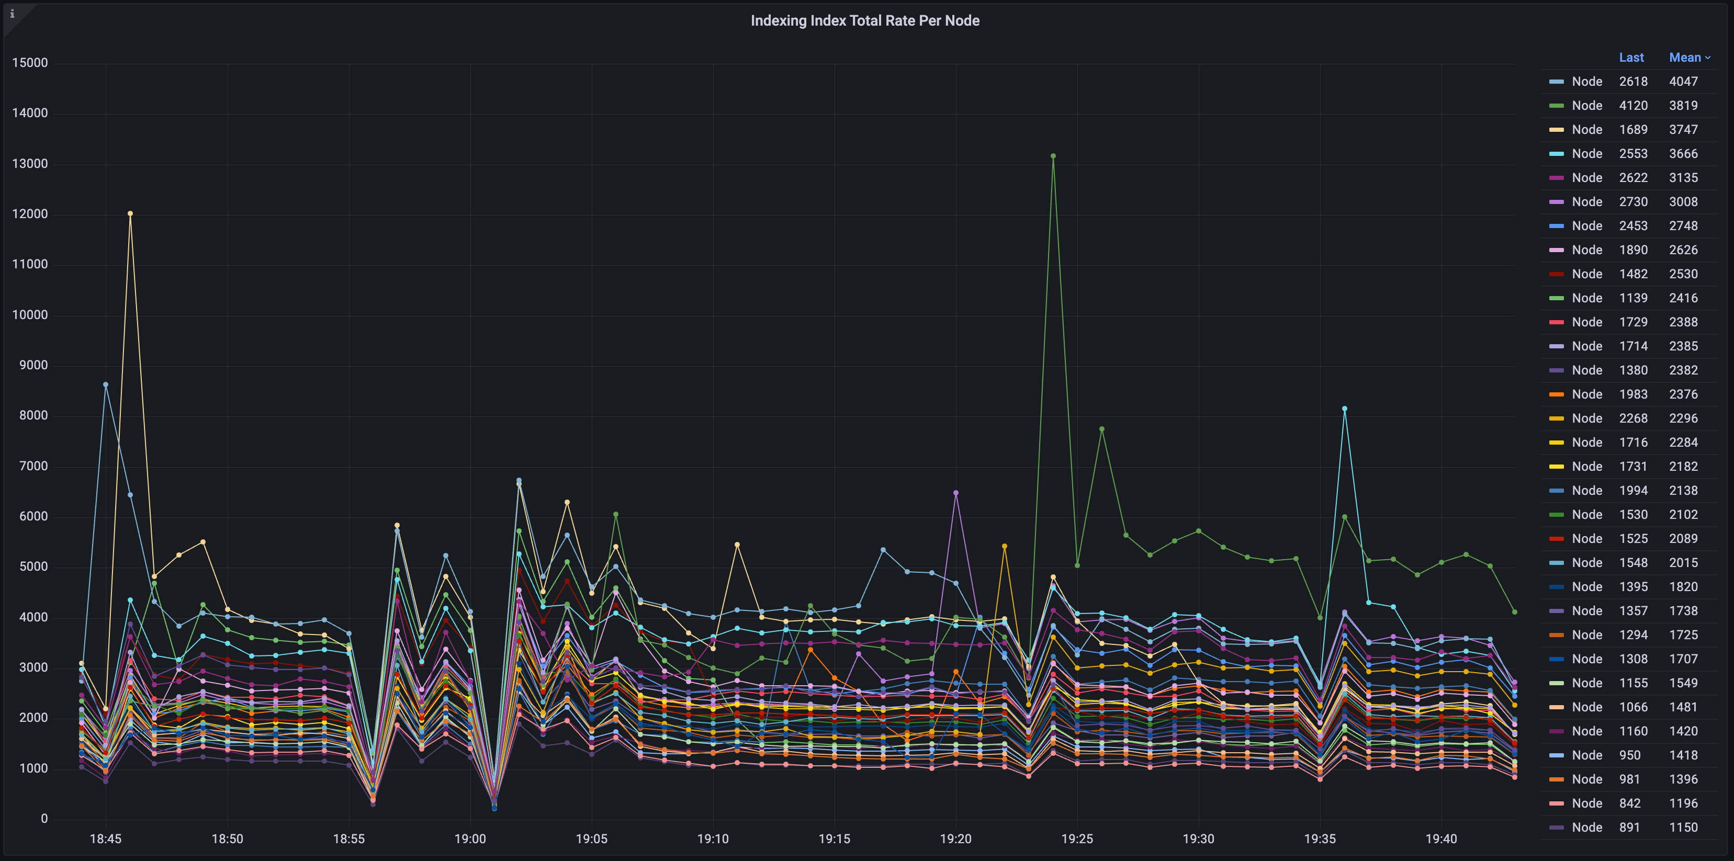This screenshot has width=1734, height=861.
Task: Click the Mean sort chevron arrow
Action: (x=1708, y=59)
